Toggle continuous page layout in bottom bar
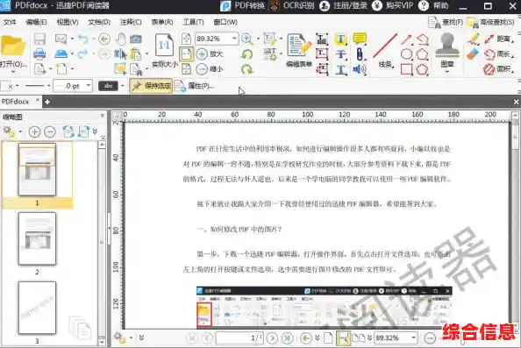 [x=343, y=338]
